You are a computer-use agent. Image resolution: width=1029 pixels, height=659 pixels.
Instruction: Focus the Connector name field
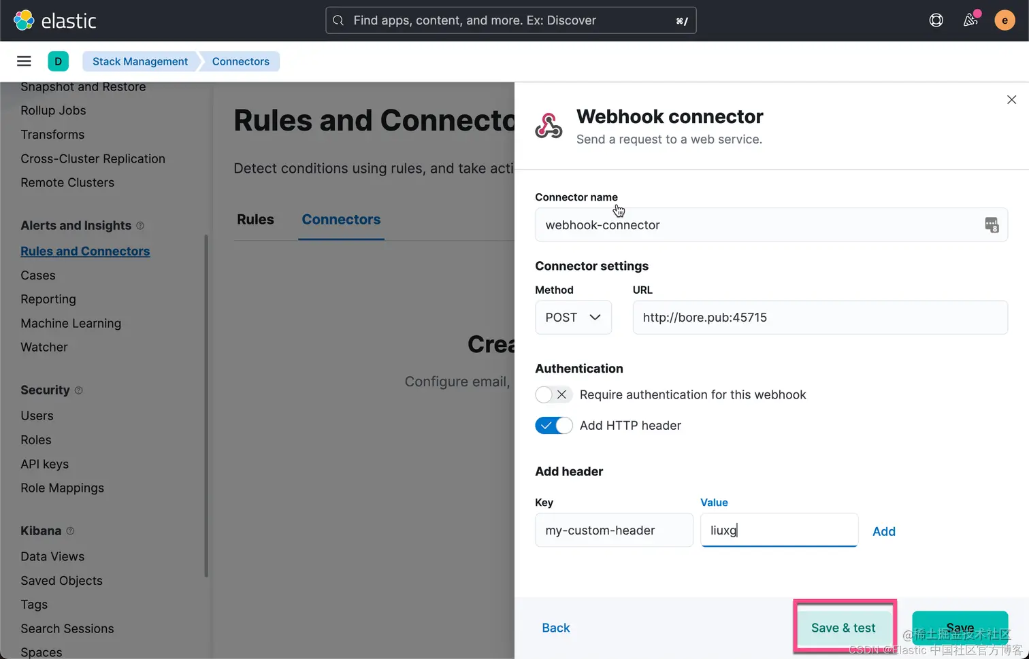(x=771, y=225)
